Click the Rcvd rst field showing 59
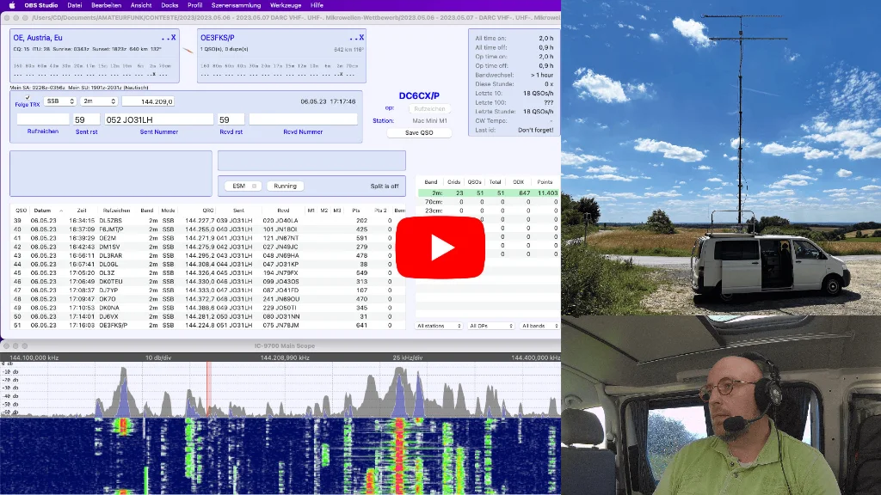 231,119
